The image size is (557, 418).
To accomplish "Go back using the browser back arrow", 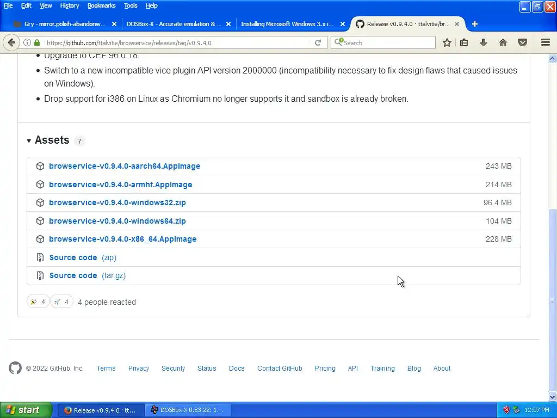I will point(11,42).
